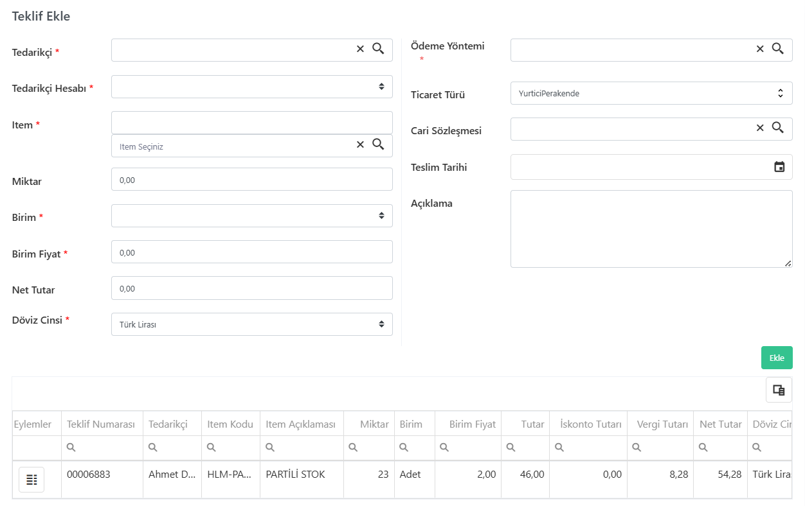Click search icon under Vergi Tutarı column

[637, 448]
